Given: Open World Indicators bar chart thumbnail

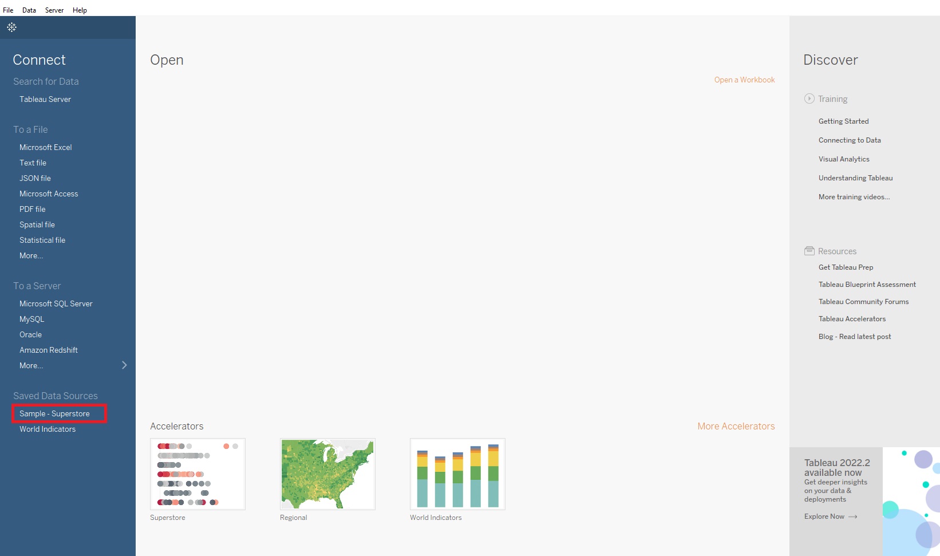Looking at the screenshot, I should [457, 474].
